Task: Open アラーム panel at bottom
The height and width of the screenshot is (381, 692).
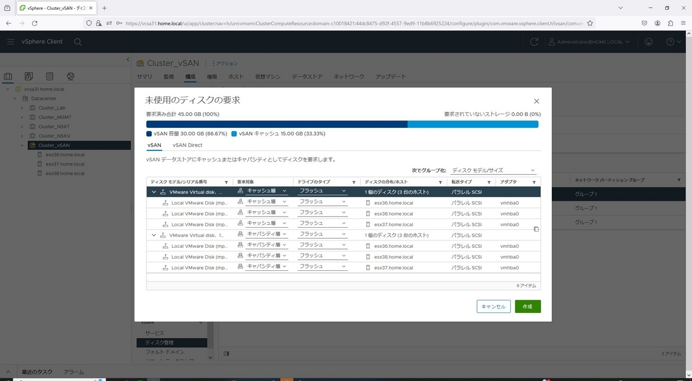Action: tap(73, 372)
